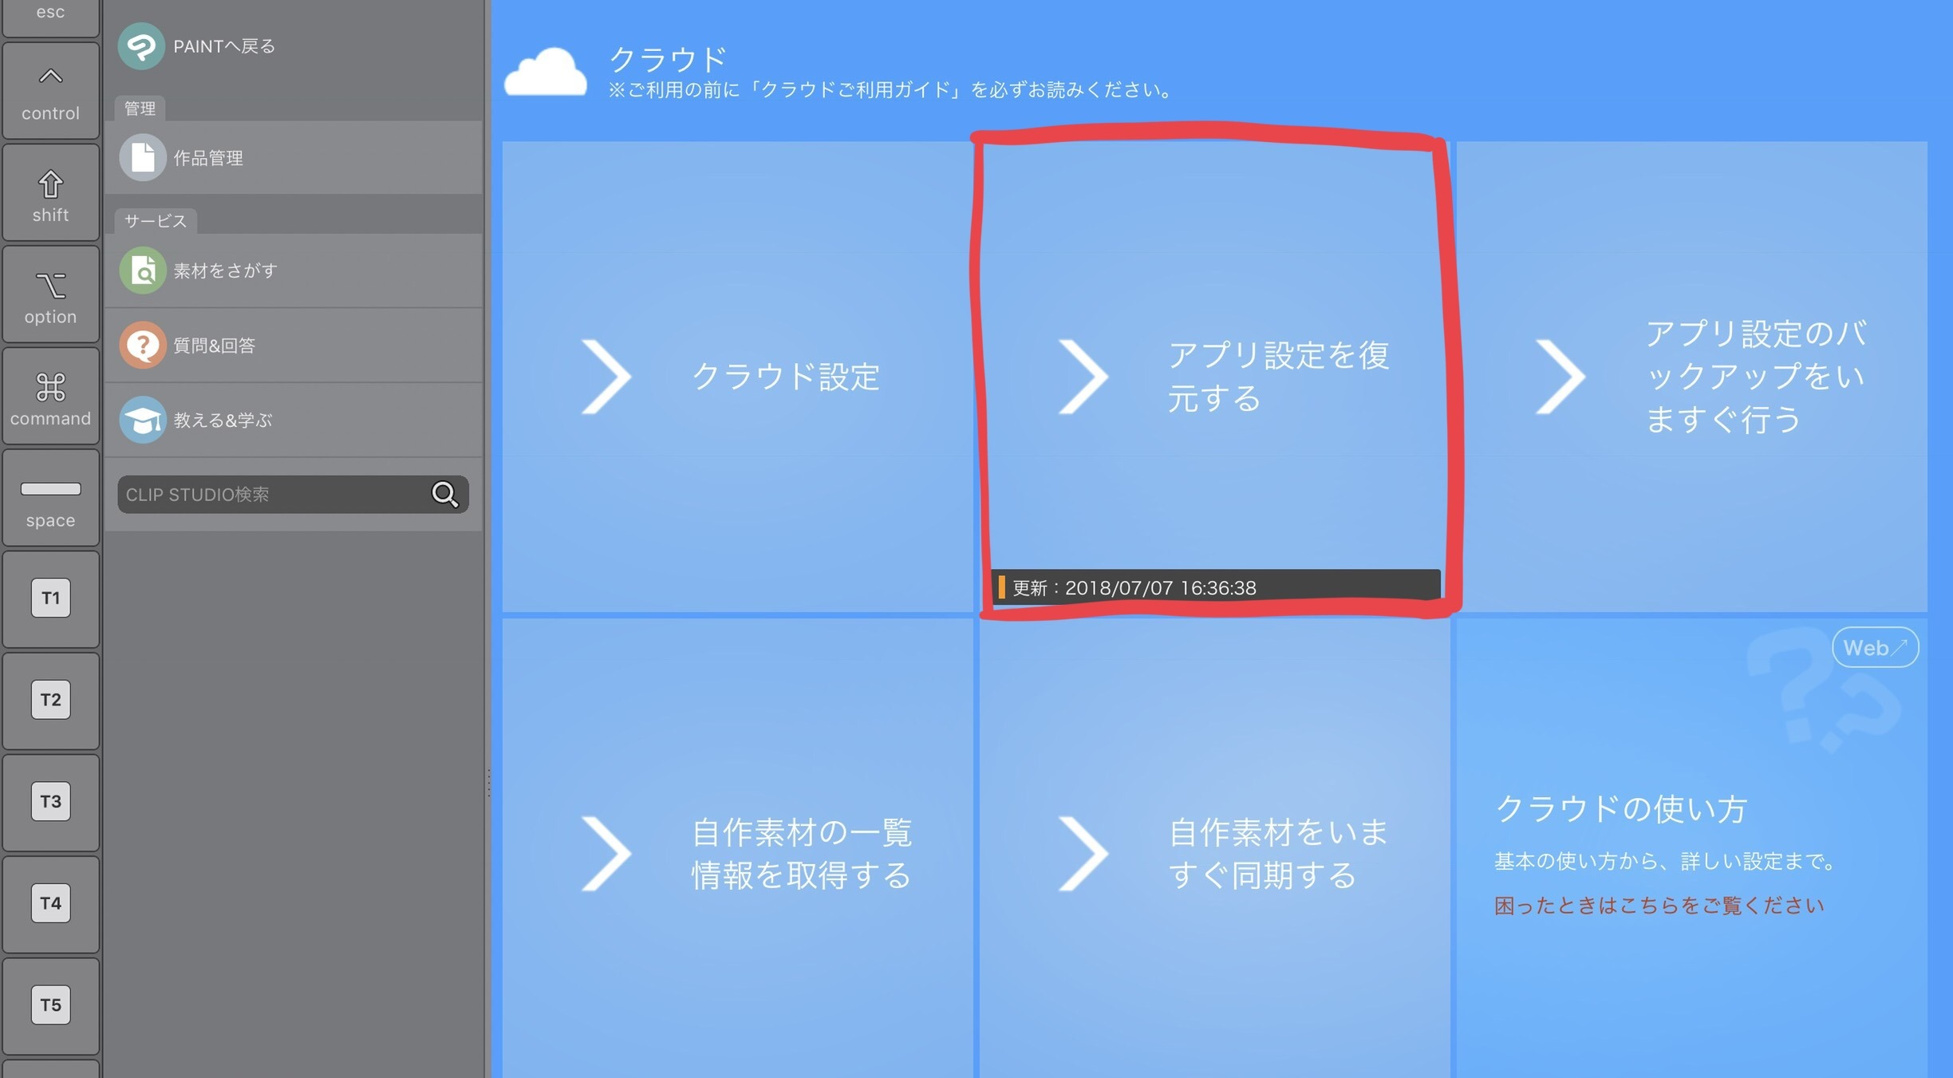
Task: Toggle shift key indicator
Action: (x=50, y=196)
